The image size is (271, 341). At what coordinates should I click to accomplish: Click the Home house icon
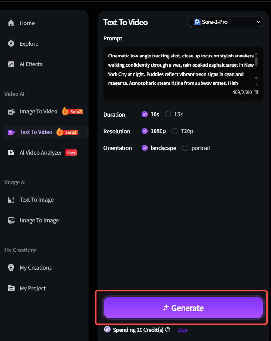(11, 23)
